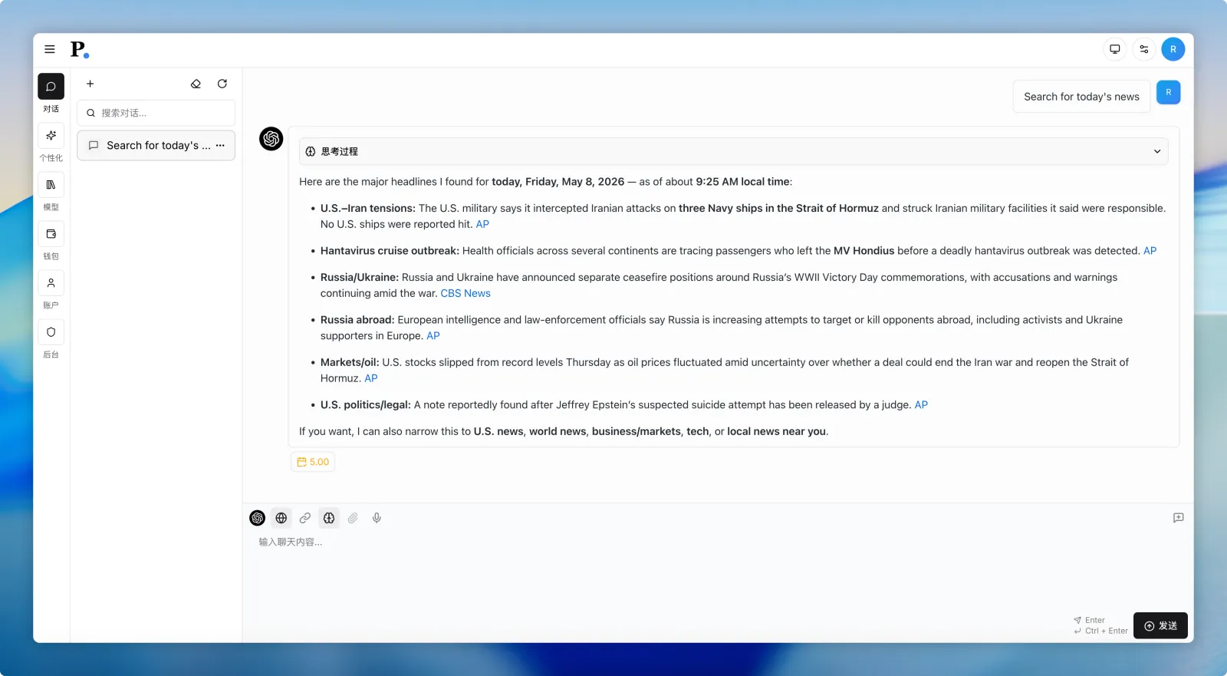Screen dimensions: 1227x676
Task: Click the eraser clear-conversations icon
Action: 196,84
